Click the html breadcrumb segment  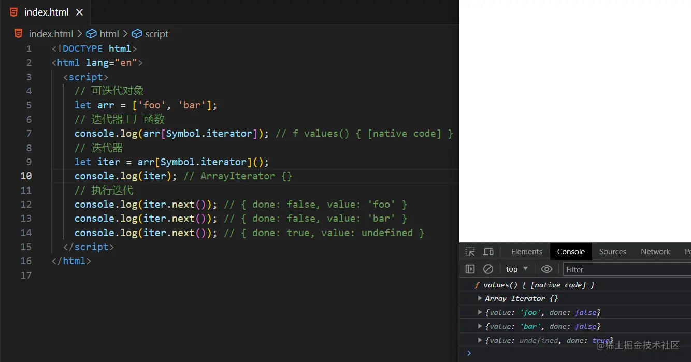point(109,34)
